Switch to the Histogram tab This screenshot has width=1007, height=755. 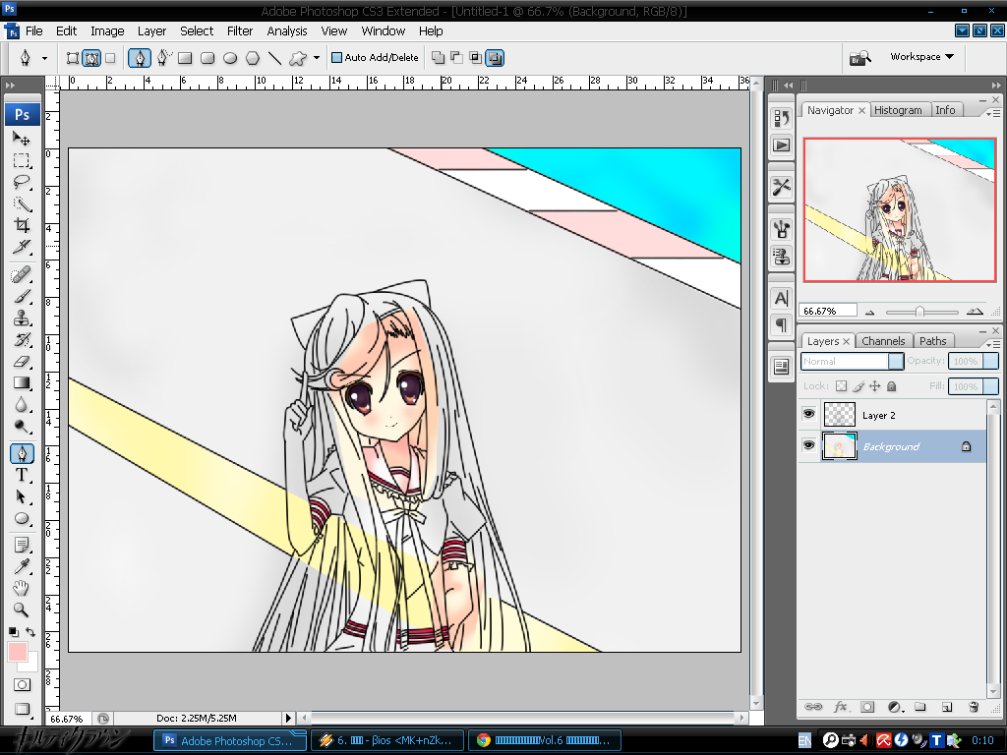(x=898, y=110)
